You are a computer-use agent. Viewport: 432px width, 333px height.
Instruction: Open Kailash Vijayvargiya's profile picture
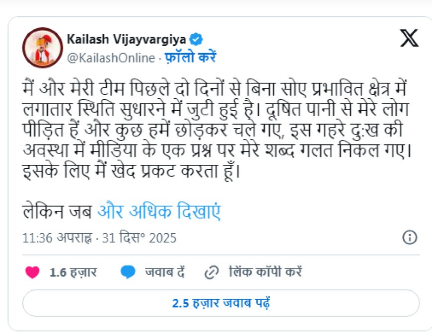click(42, 48)
